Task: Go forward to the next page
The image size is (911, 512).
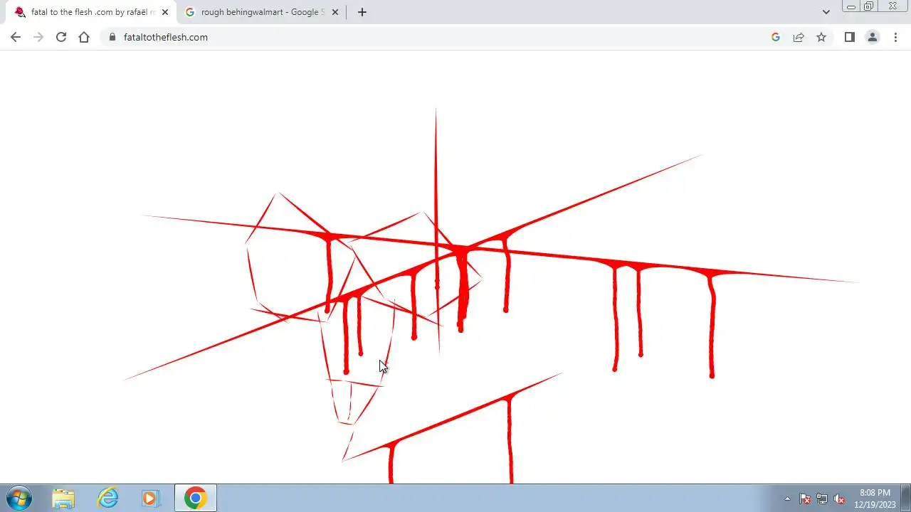Action: (38, 37)
